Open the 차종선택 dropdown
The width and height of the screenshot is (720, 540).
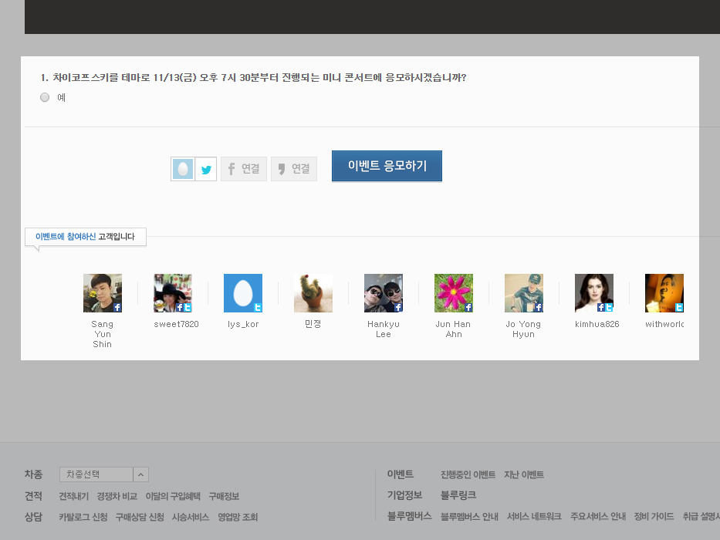[x=103, y=474]
